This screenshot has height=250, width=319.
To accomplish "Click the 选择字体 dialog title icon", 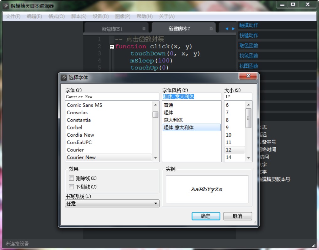I will 64,78.
